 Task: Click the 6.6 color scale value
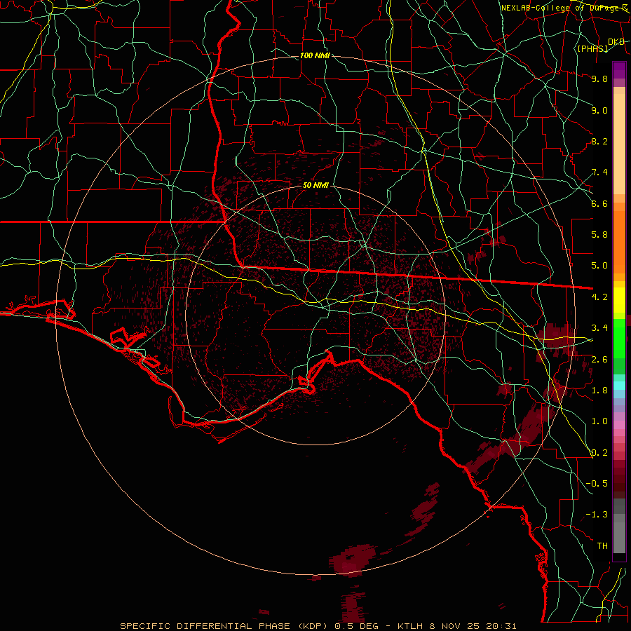pyautogui.click(x=599, y=203)
